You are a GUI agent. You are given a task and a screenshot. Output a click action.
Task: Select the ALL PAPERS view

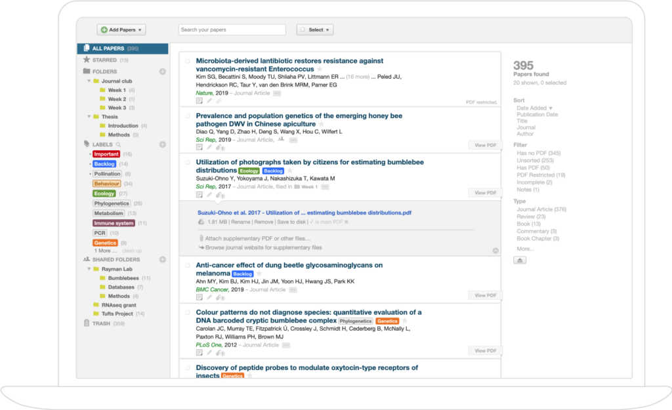(107, 47)
